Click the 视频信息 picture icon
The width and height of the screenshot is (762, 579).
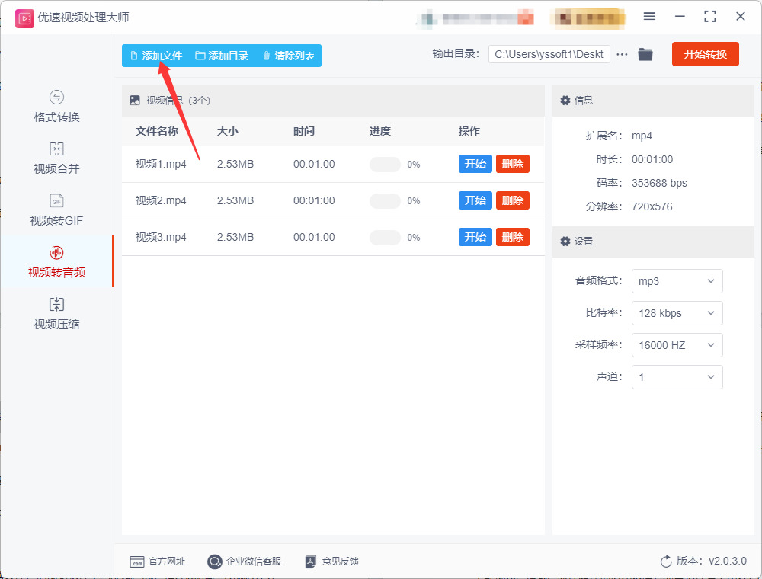[135, 101]
